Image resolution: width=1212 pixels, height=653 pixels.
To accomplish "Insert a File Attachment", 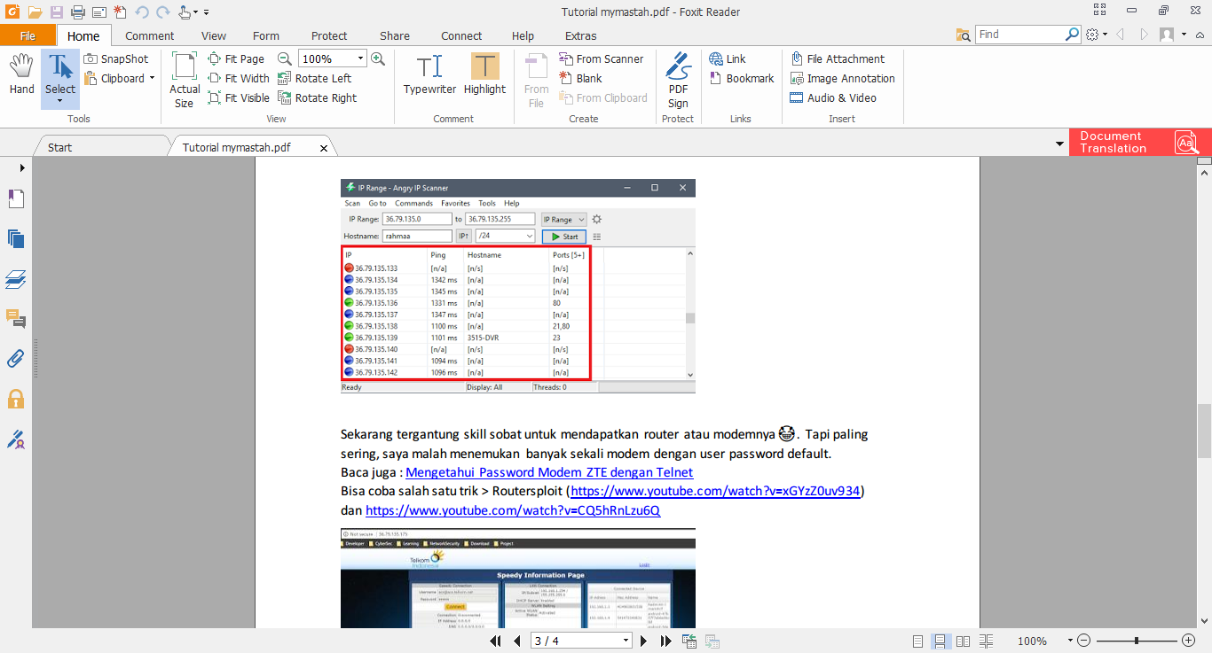I will 838,58.
